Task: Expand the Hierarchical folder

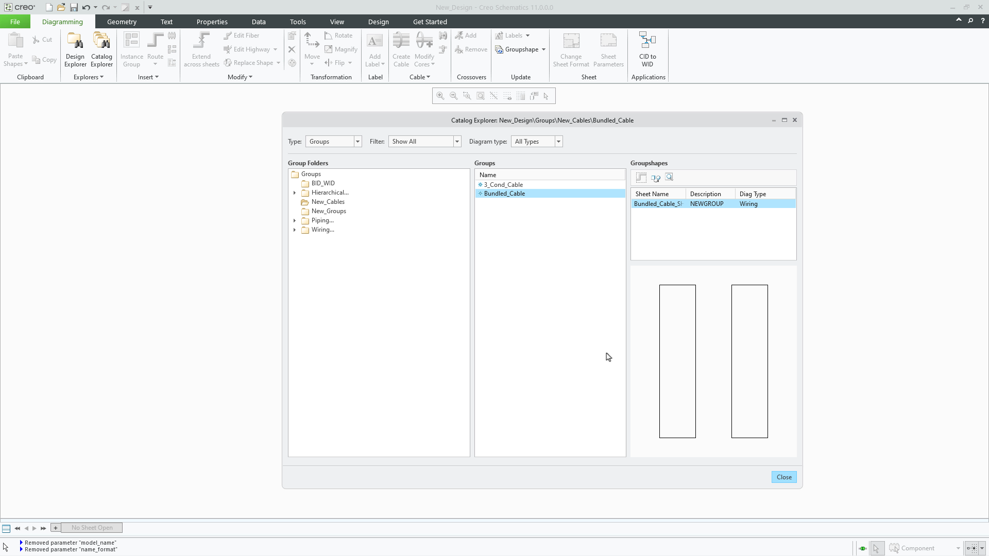Action: tap(295, 193)
